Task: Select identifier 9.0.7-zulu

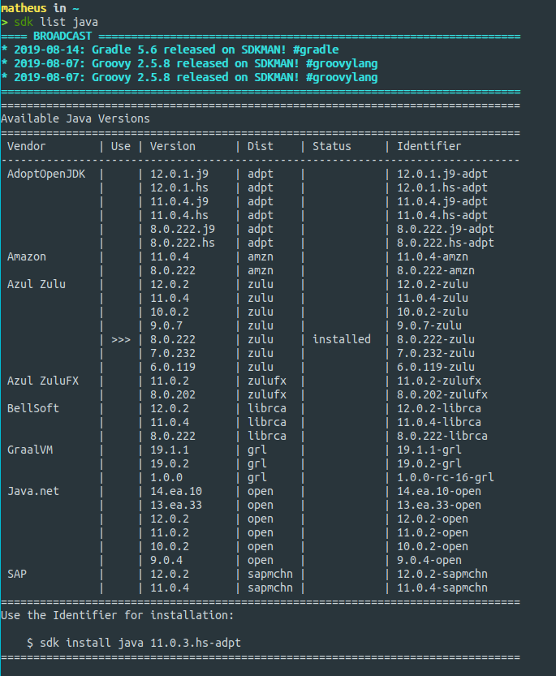Action: pos(429,325)
